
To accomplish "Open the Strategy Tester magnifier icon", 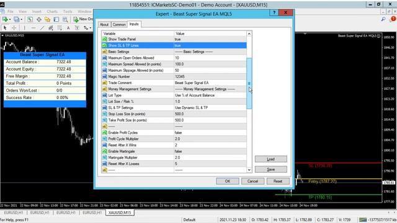I will click(x=65, y=19).
